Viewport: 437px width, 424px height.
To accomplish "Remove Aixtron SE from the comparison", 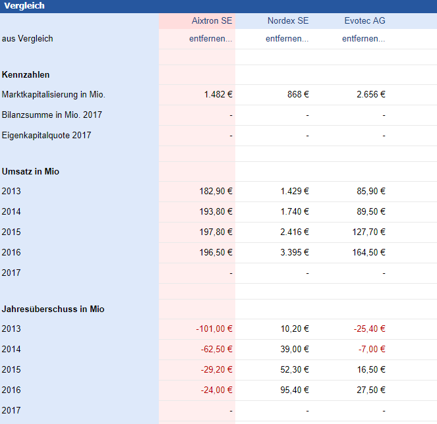I will (x=211, y=38).
